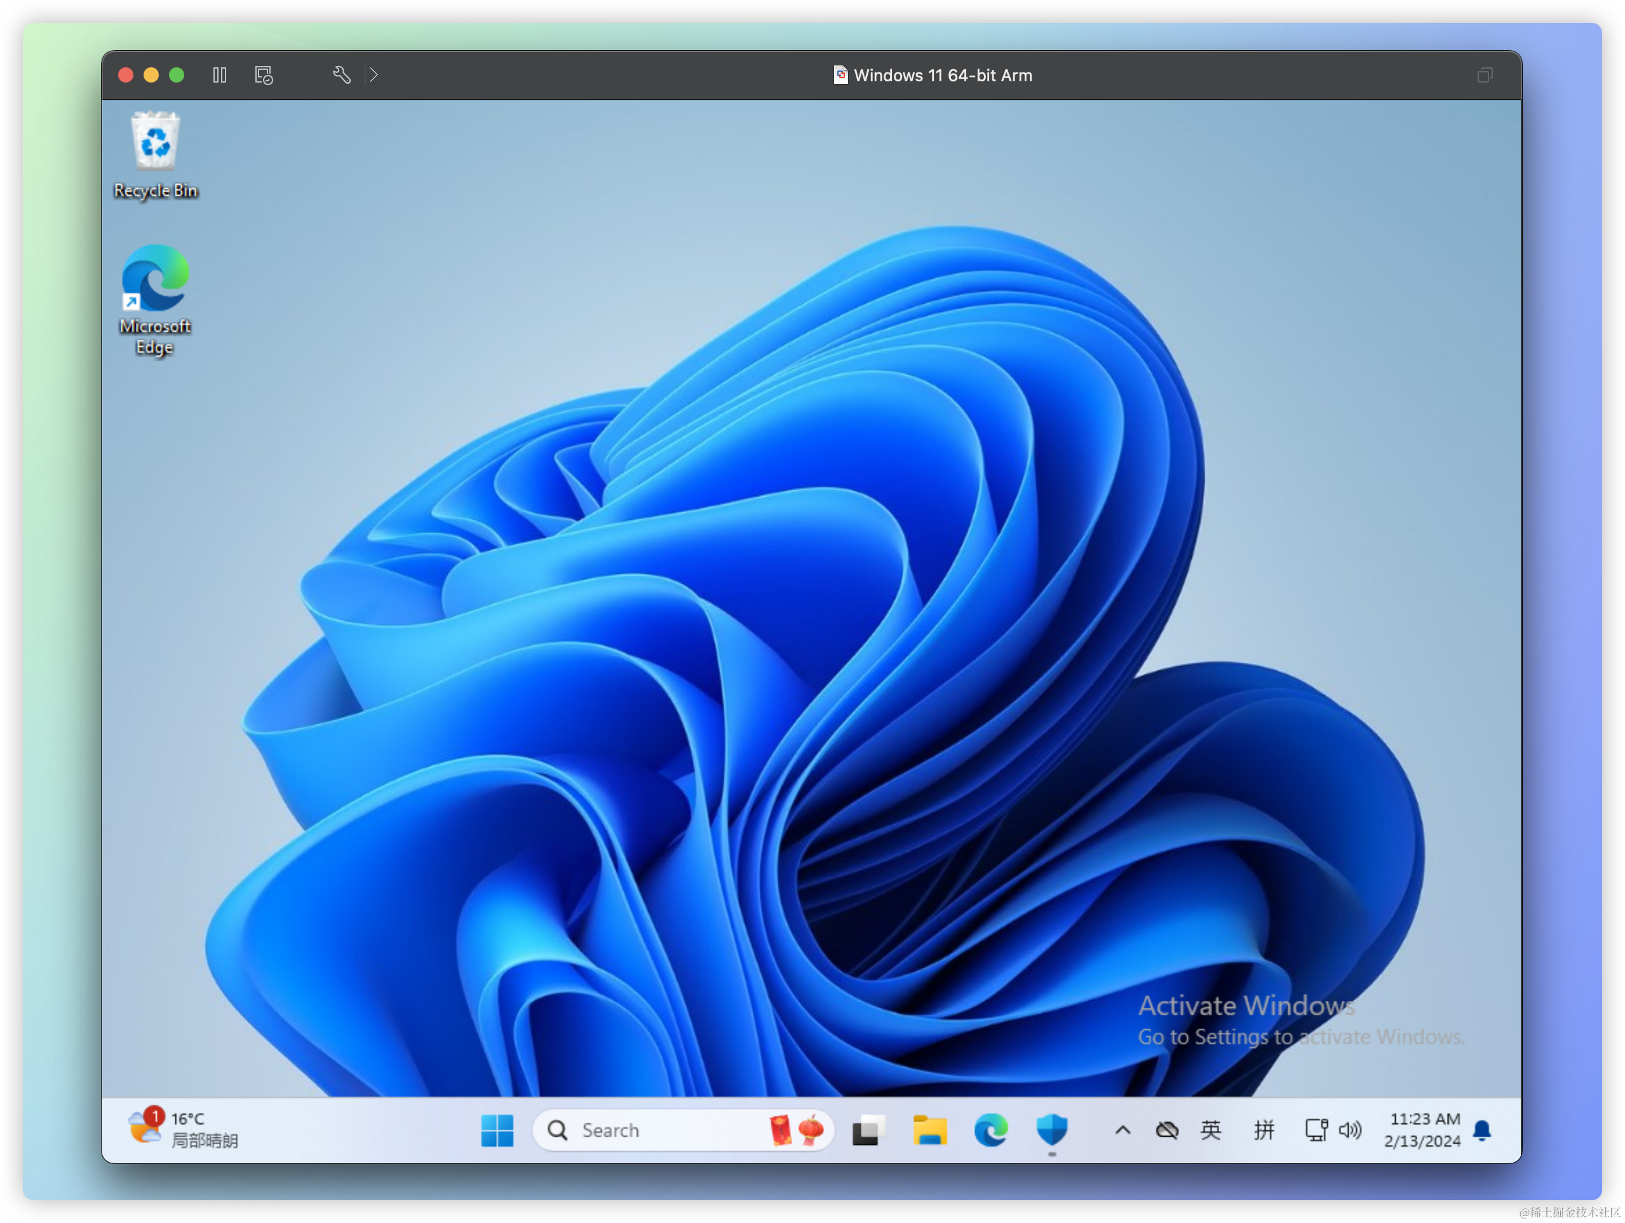Pause the virtual machine
The height and width of the screenshot is (1223, 1625).
coord(220,75)
